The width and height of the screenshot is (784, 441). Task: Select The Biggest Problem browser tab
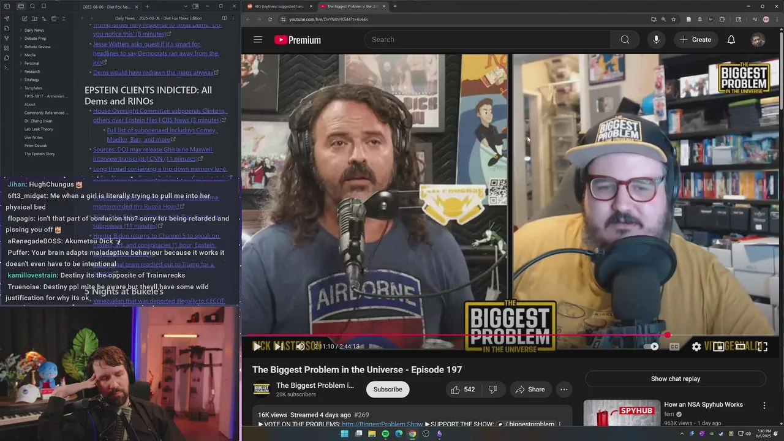(x=352, y=6)
